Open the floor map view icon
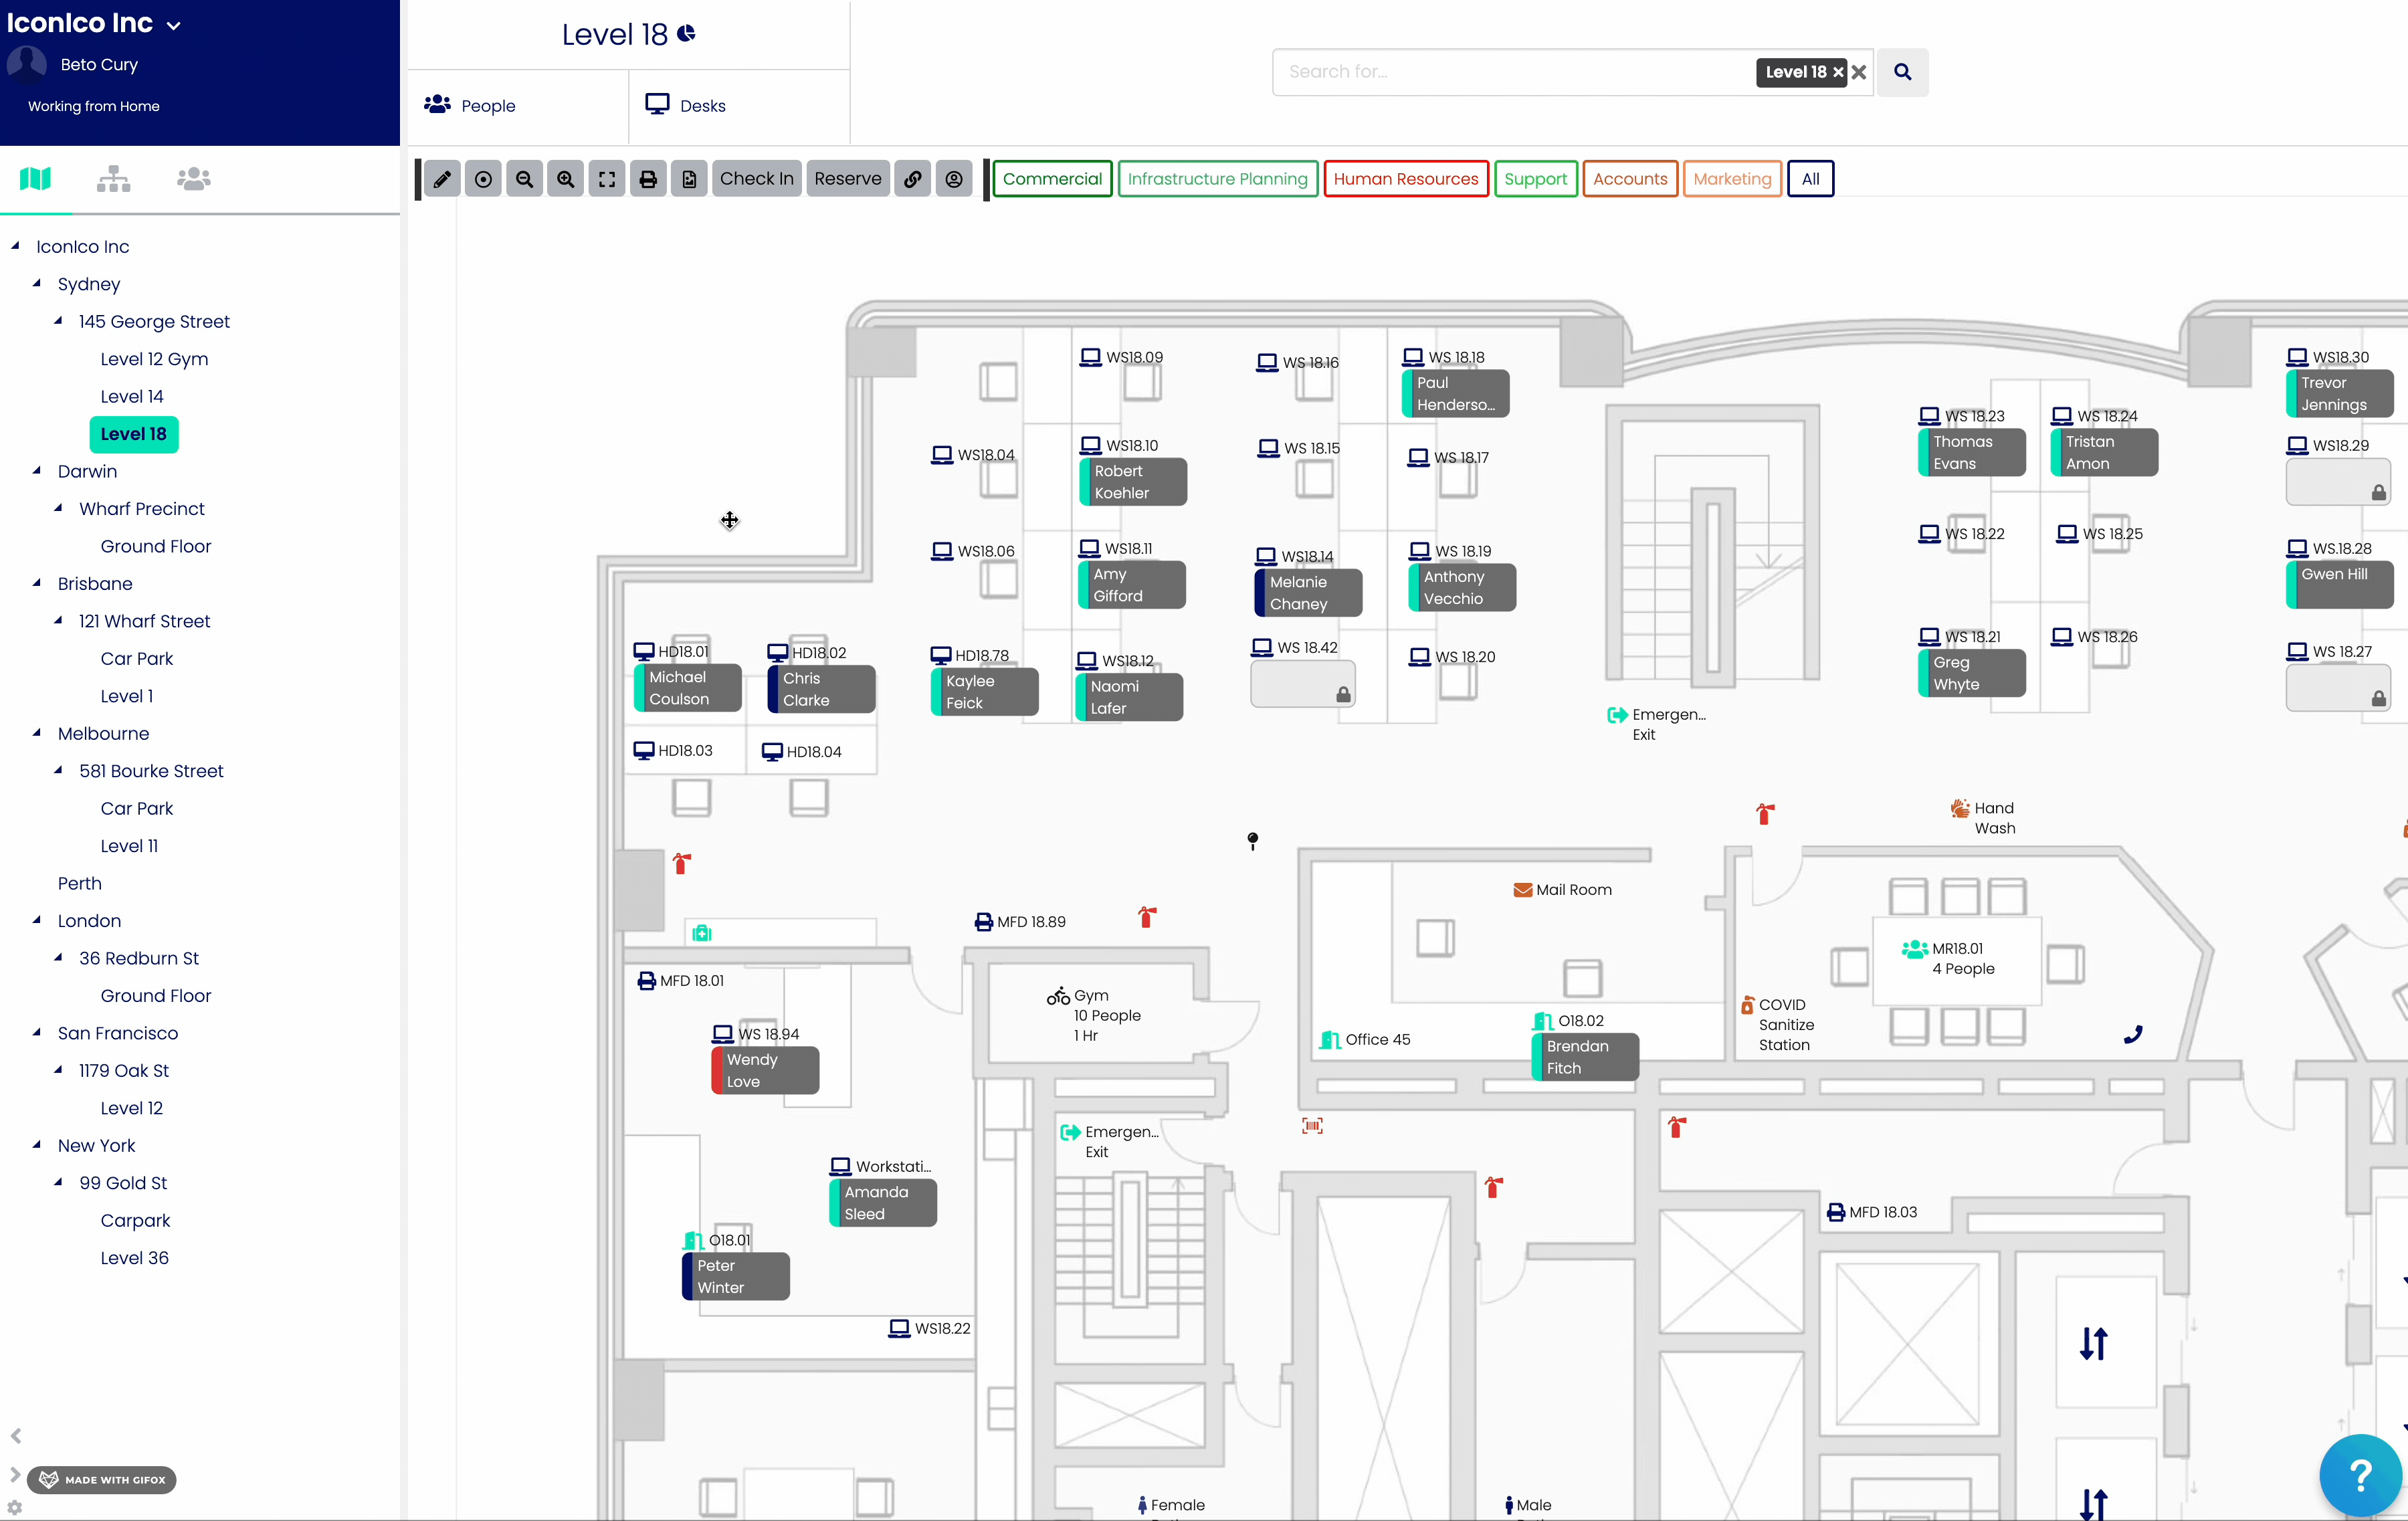Screen dimensions: 2408x1521 [x=35, y=179]
